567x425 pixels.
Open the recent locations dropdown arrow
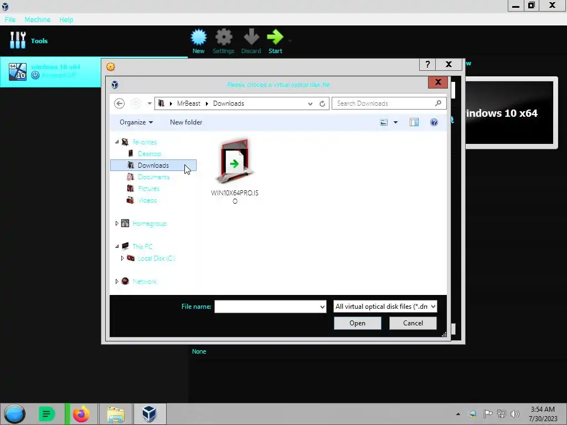point(150,103)
